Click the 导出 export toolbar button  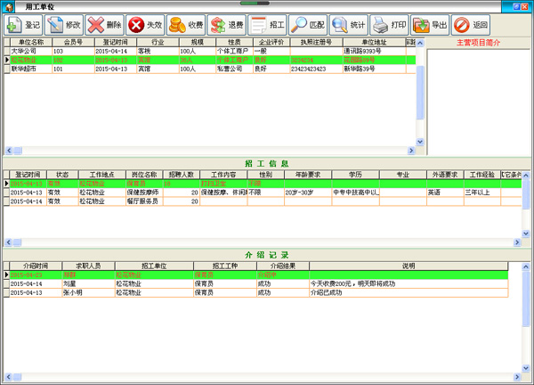point(430,25)
